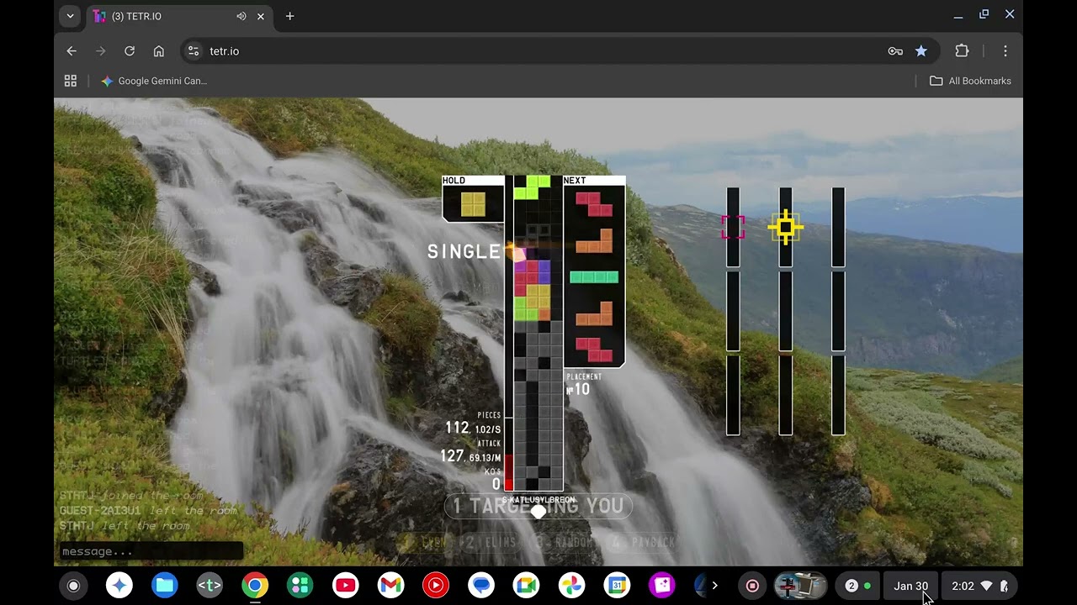The width and height of the screenshot is (1077, 605).
Task: Open the Google Gemini Can... bookmark
Action: (154, 81)
